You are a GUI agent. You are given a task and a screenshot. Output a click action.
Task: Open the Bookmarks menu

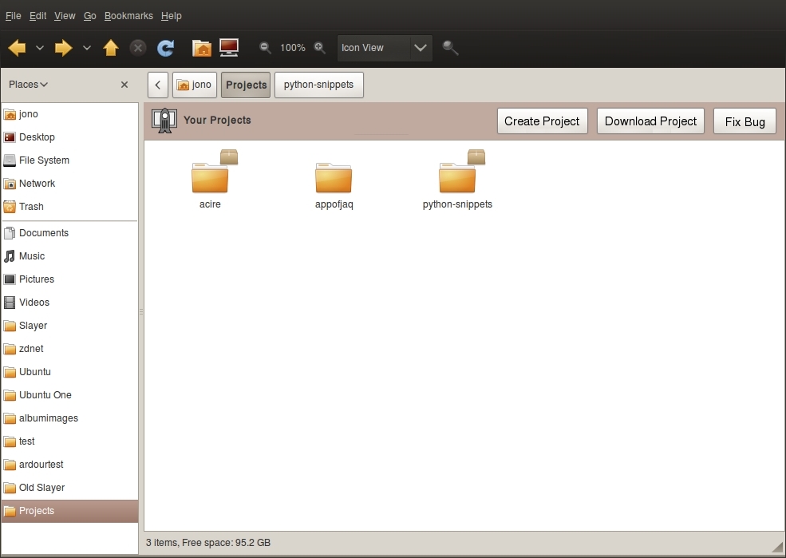tap(128, 15)
